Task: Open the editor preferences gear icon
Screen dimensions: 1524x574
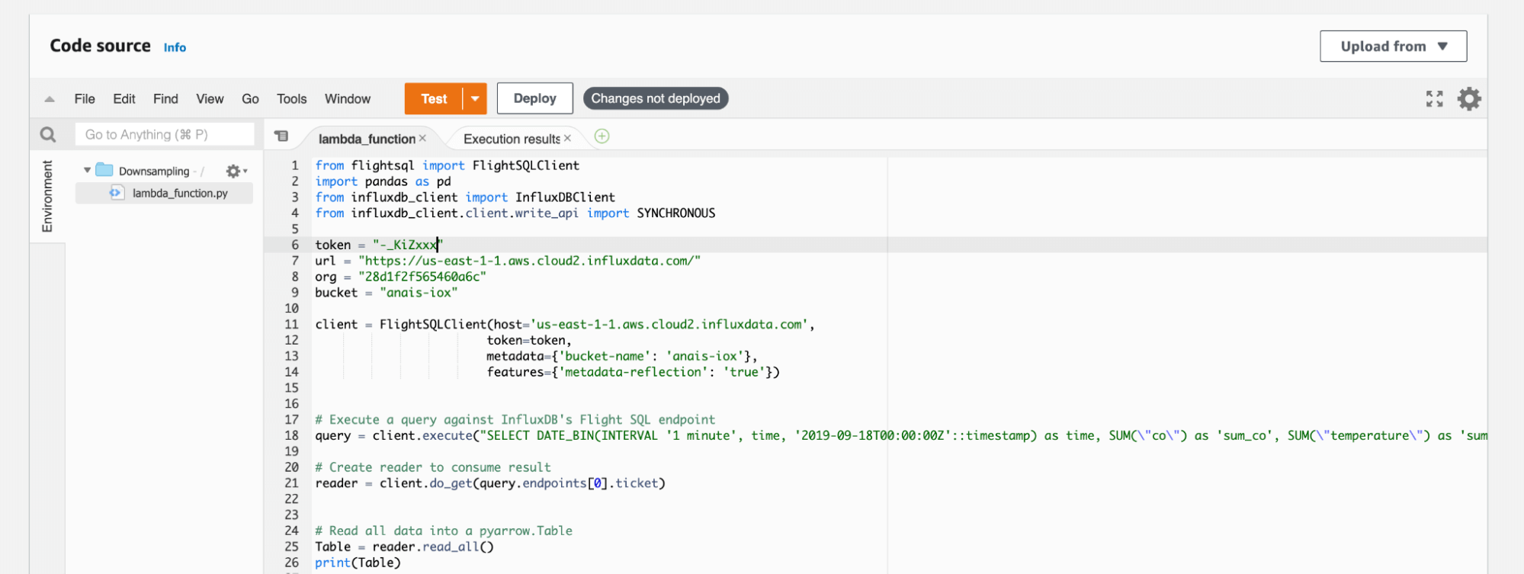Action: click(x=1469, y=98)
